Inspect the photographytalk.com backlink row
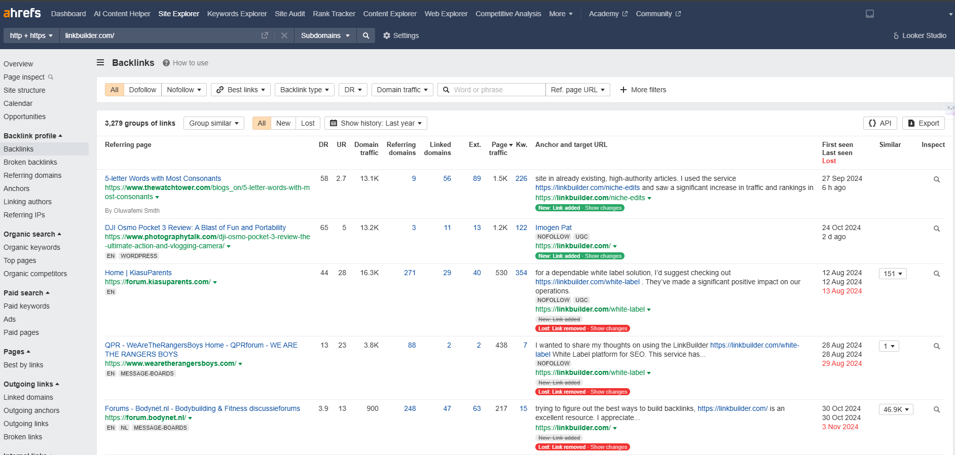This screenshot has width=955, height=455. tap(937, 229)
